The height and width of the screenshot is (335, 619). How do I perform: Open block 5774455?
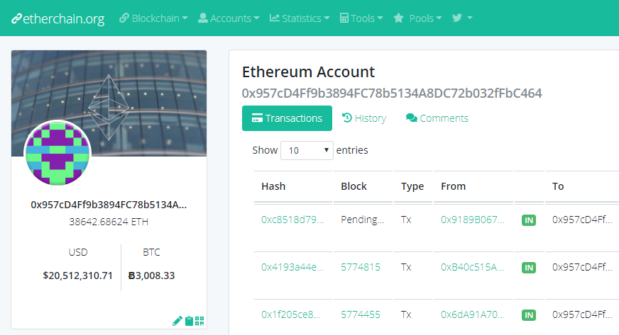click(361, 314)
